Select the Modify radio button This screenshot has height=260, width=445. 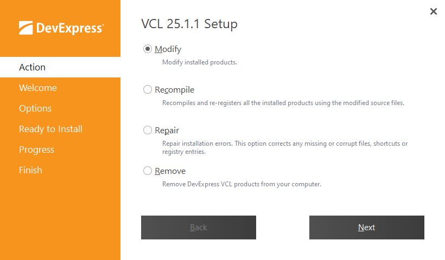click(148, 49)
